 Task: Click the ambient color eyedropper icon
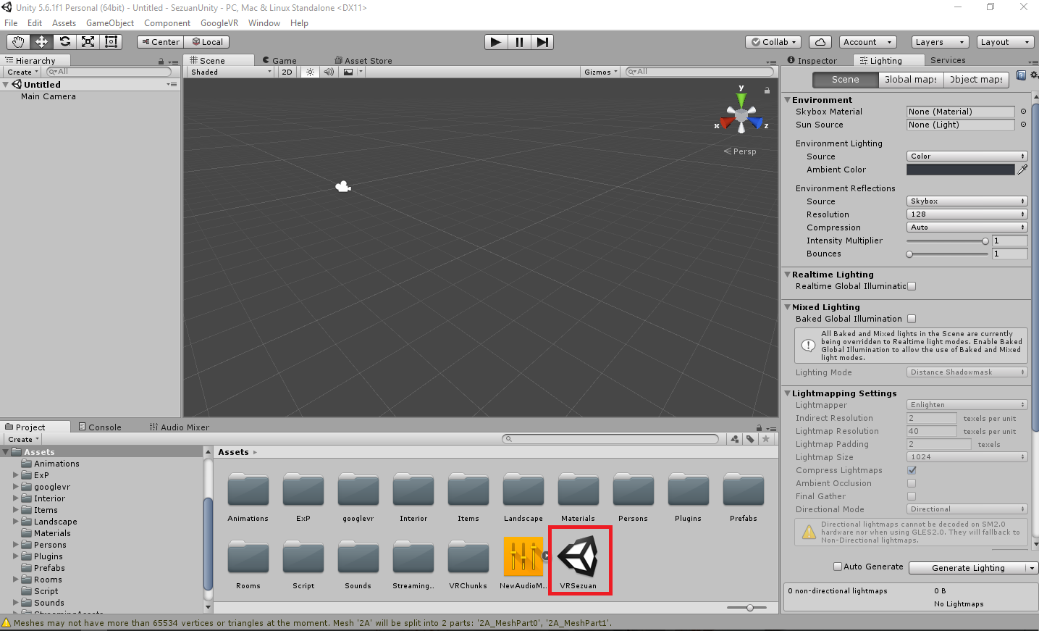(x=1022, y=170)
